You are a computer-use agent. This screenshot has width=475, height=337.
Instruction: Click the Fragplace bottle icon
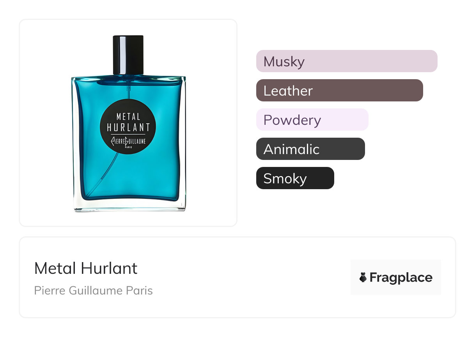(363, 277)
